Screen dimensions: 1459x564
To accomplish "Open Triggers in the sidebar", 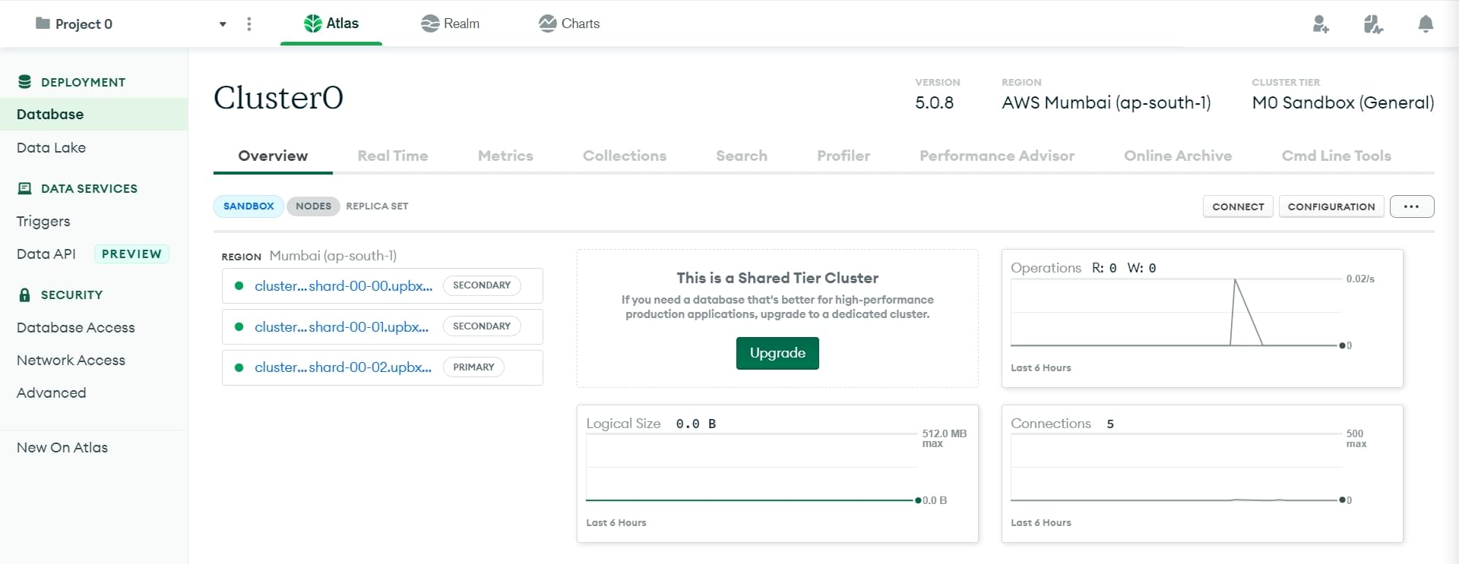I will pos(43,221).
